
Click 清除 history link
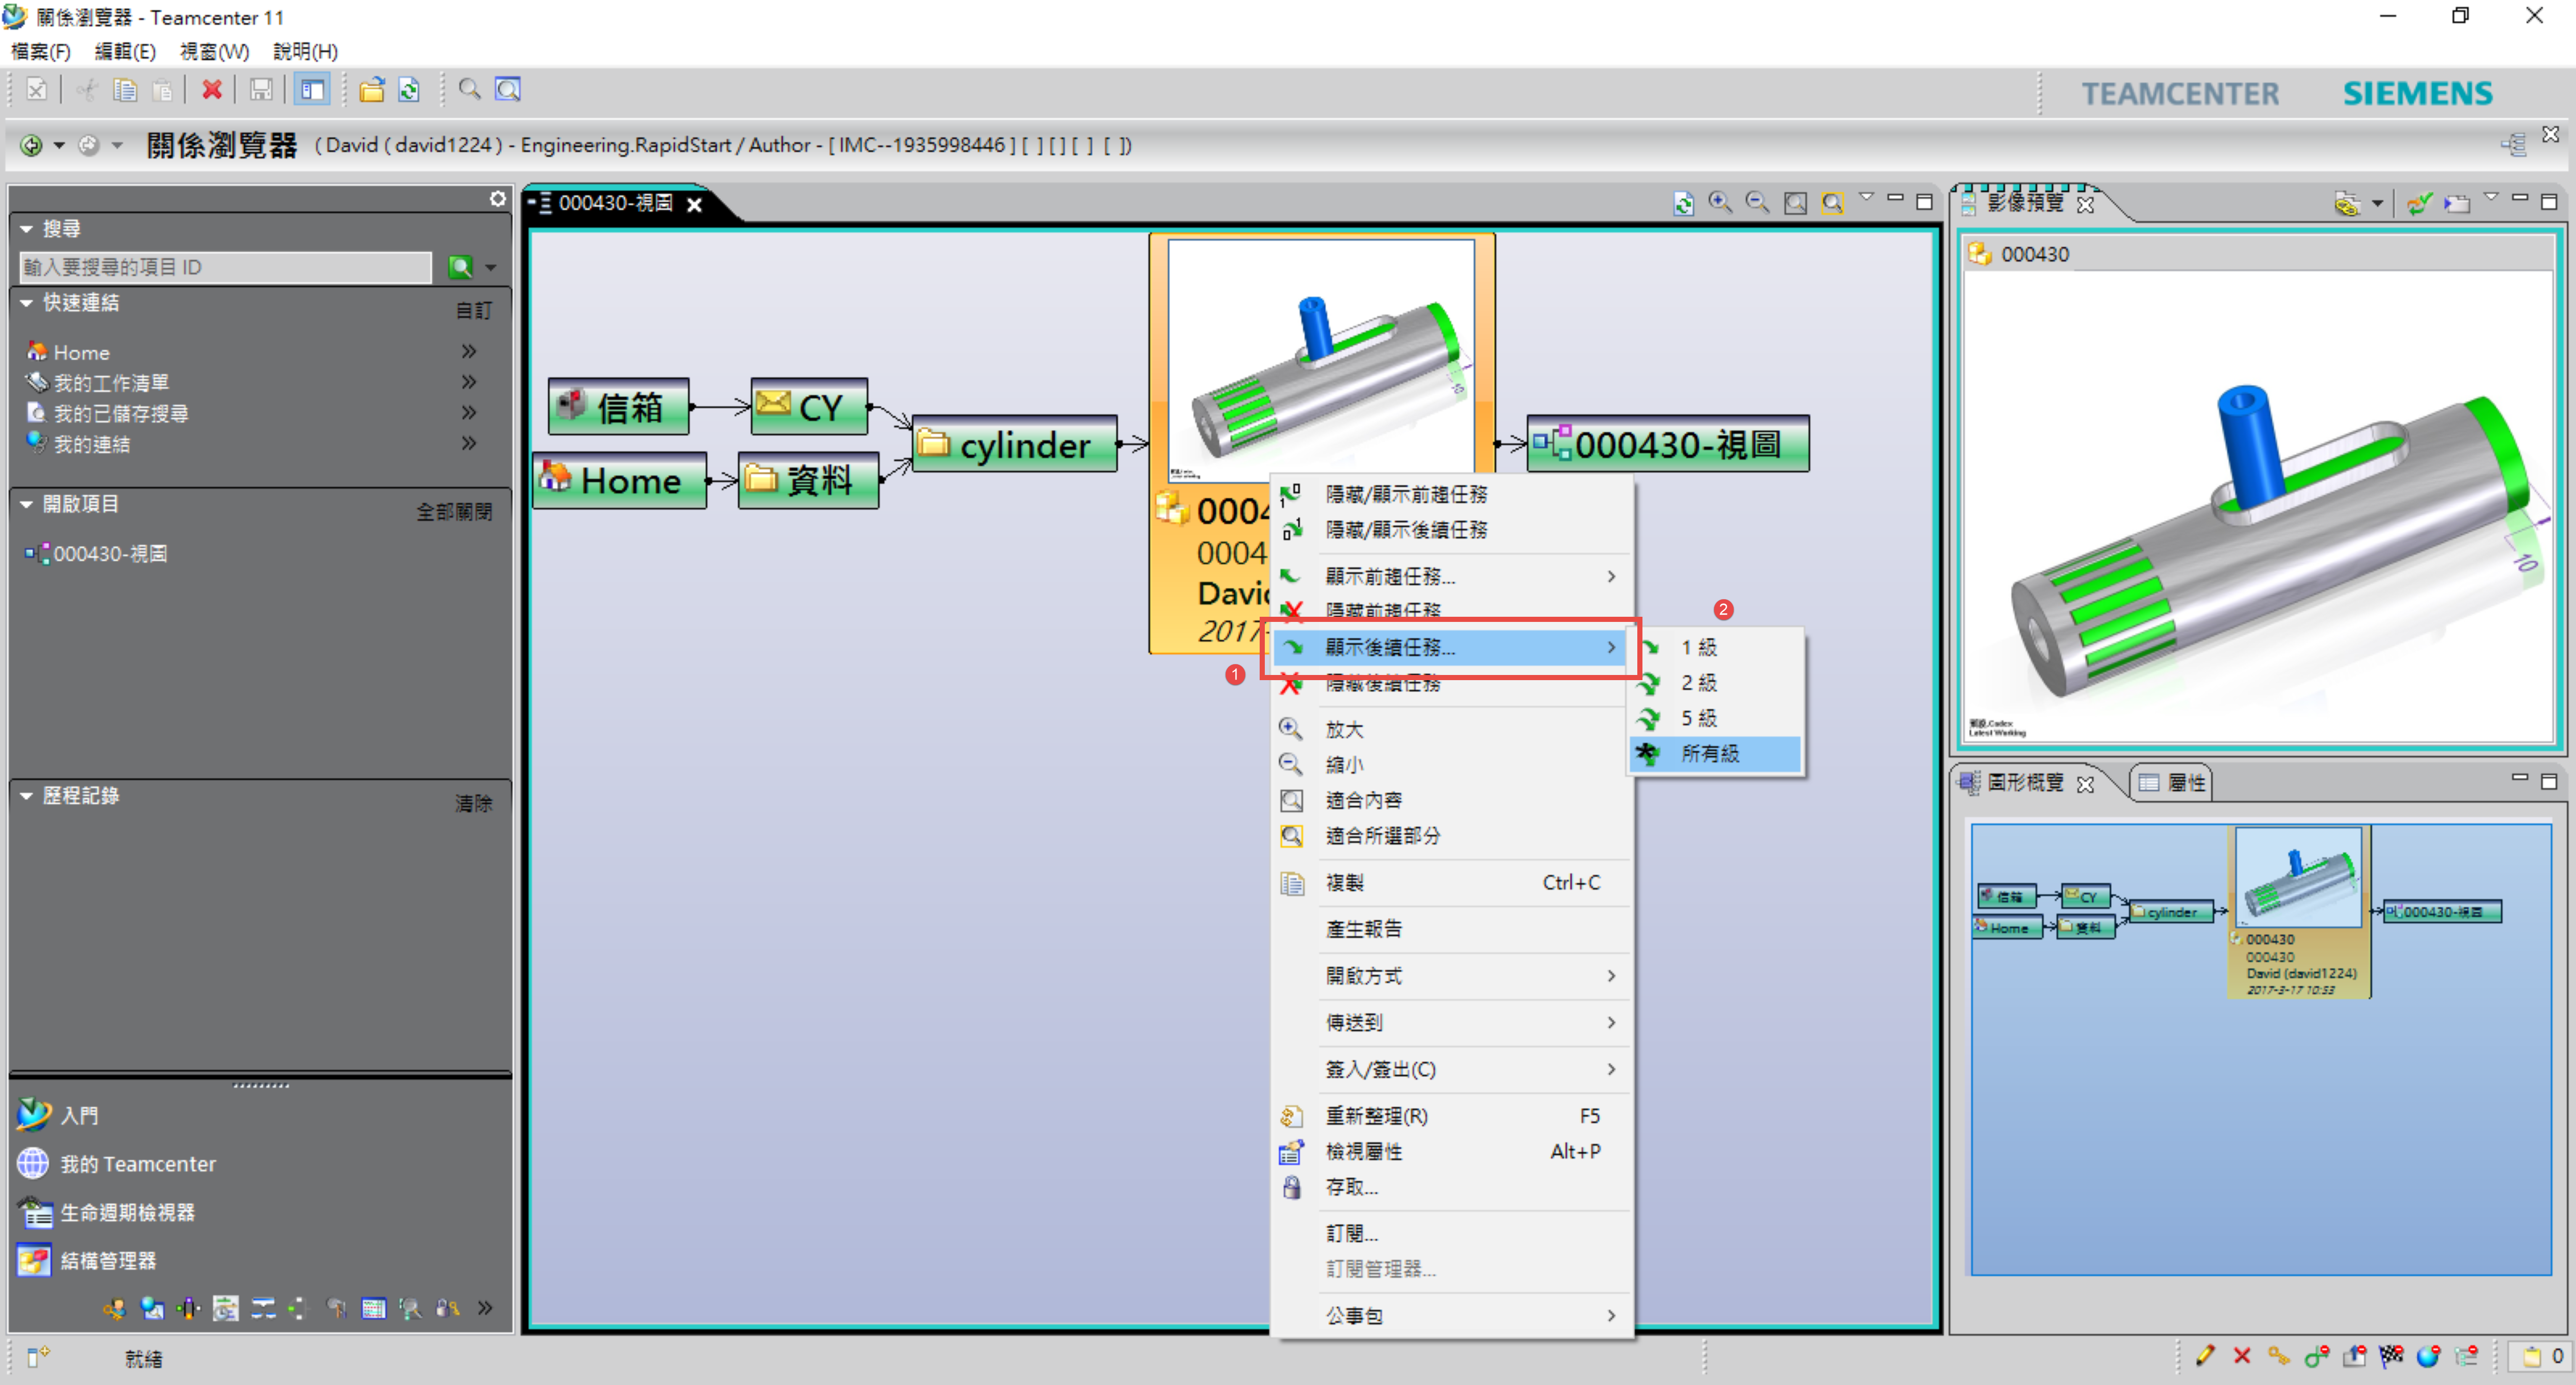473,803
